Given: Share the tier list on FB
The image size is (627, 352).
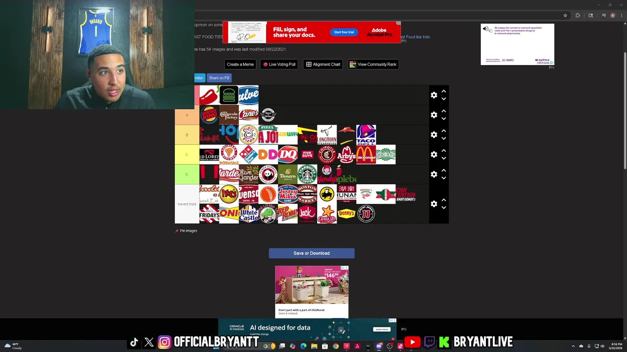Looking at the screenshot, I should (219, 78).
